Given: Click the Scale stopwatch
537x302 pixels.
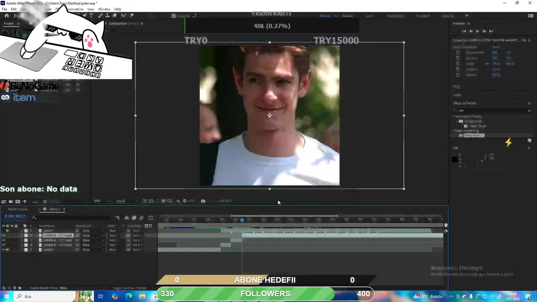Looking at the screenshot, I should click(458, 64).
